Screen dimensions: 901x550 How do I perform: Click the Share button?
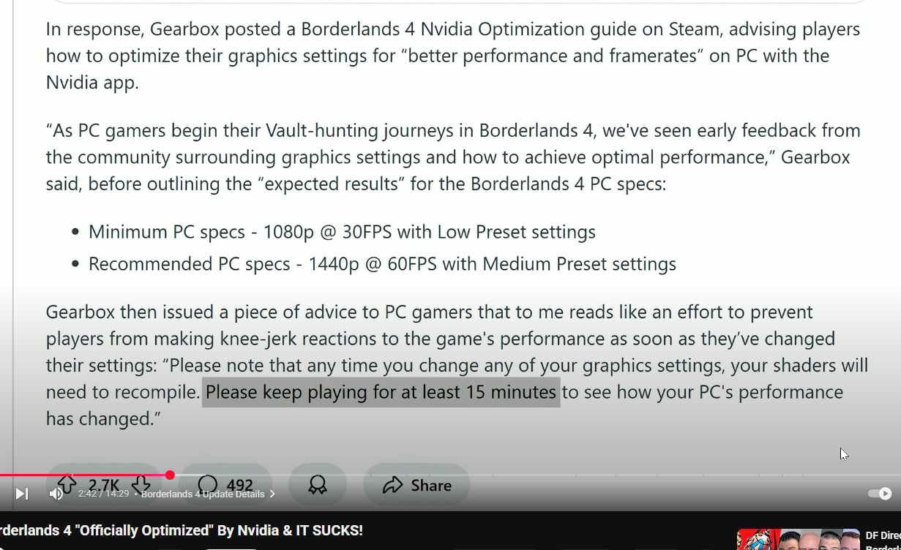(417, 485)
